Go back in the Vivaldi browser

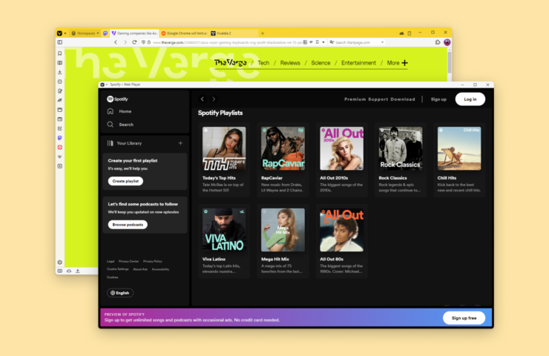click(116, 42)
